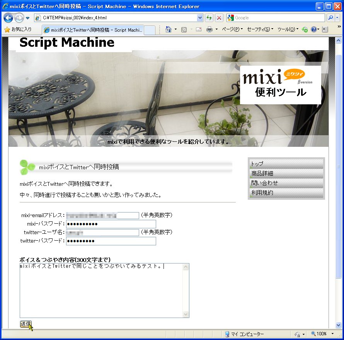Click the Google search box
Image resolution: width=344 pixels, height=340 pixels.
tap(276, 18)
